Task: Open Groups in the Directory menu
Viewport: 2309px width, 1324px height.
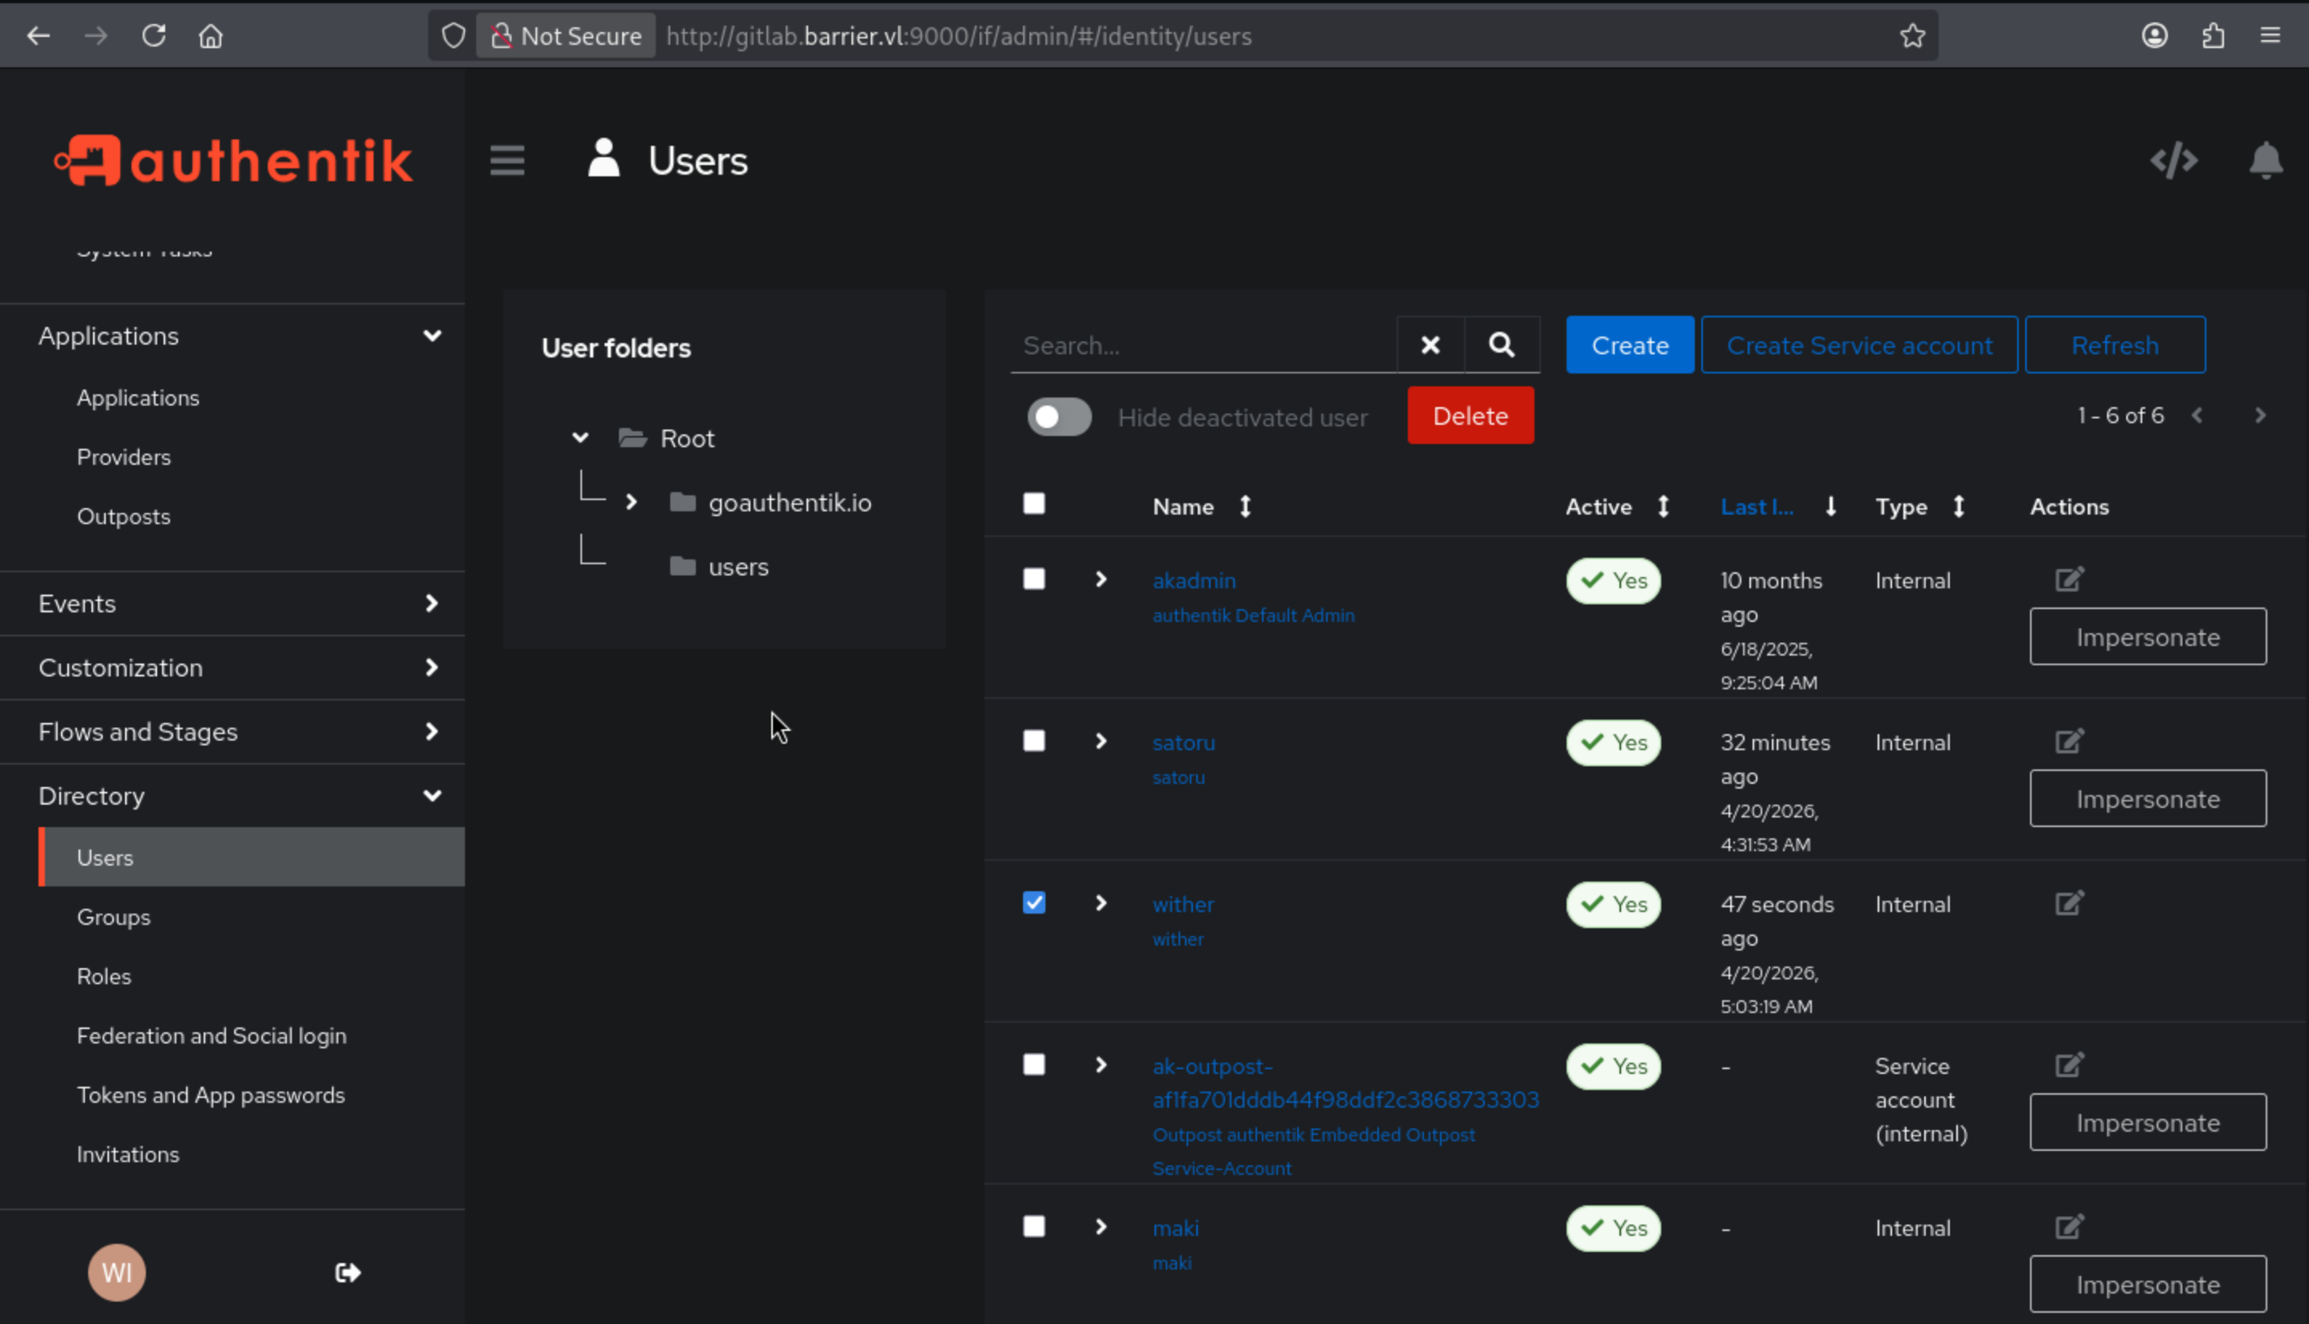Action: tap(114, 917)
